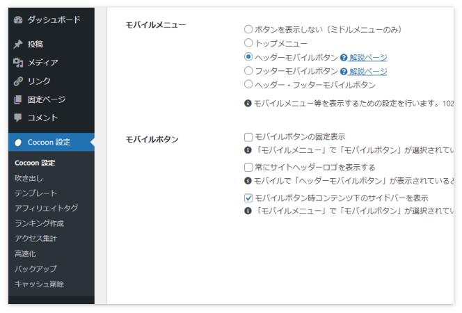This screenshot has height=313, width=462.
Task: Open アクセス集計 submenu item
Action: (x=35, y=239)
